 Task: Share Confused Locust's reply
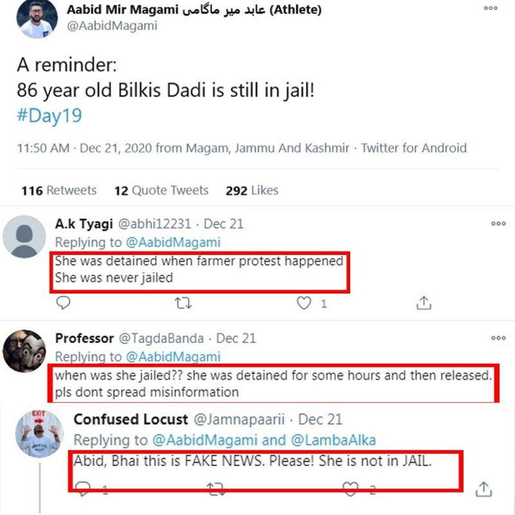click(483, 489)
